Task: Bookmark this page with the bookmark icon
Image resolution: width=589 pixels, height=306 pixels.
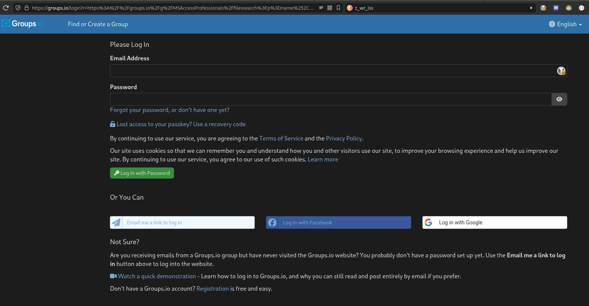Action: (x=338, y=8)
